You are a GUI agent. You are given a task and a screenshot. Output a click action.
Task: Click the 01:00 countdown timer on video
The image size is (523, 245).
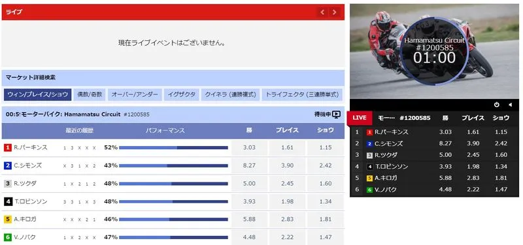click(434, 58)
